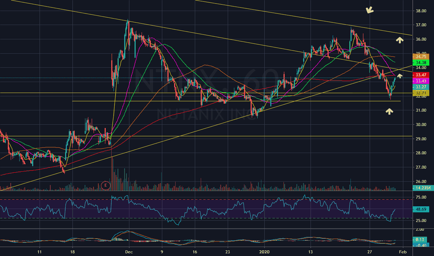434x256 pixels.
Task: Click the '13' date label on time axis
Action: point(311,252)
